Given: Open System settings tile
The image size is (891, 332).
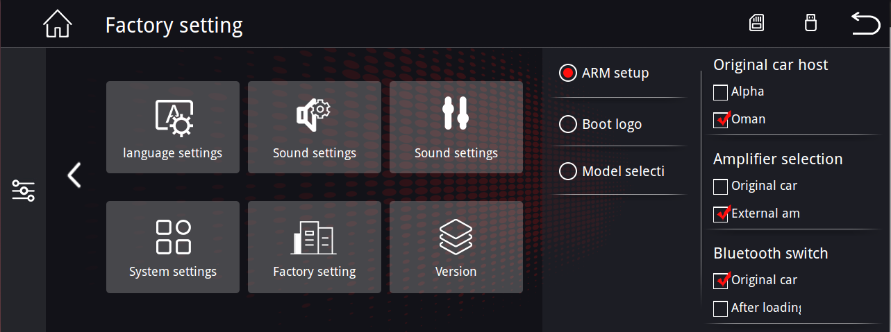Looking at the screenshot, I should (x=173, y=247).
